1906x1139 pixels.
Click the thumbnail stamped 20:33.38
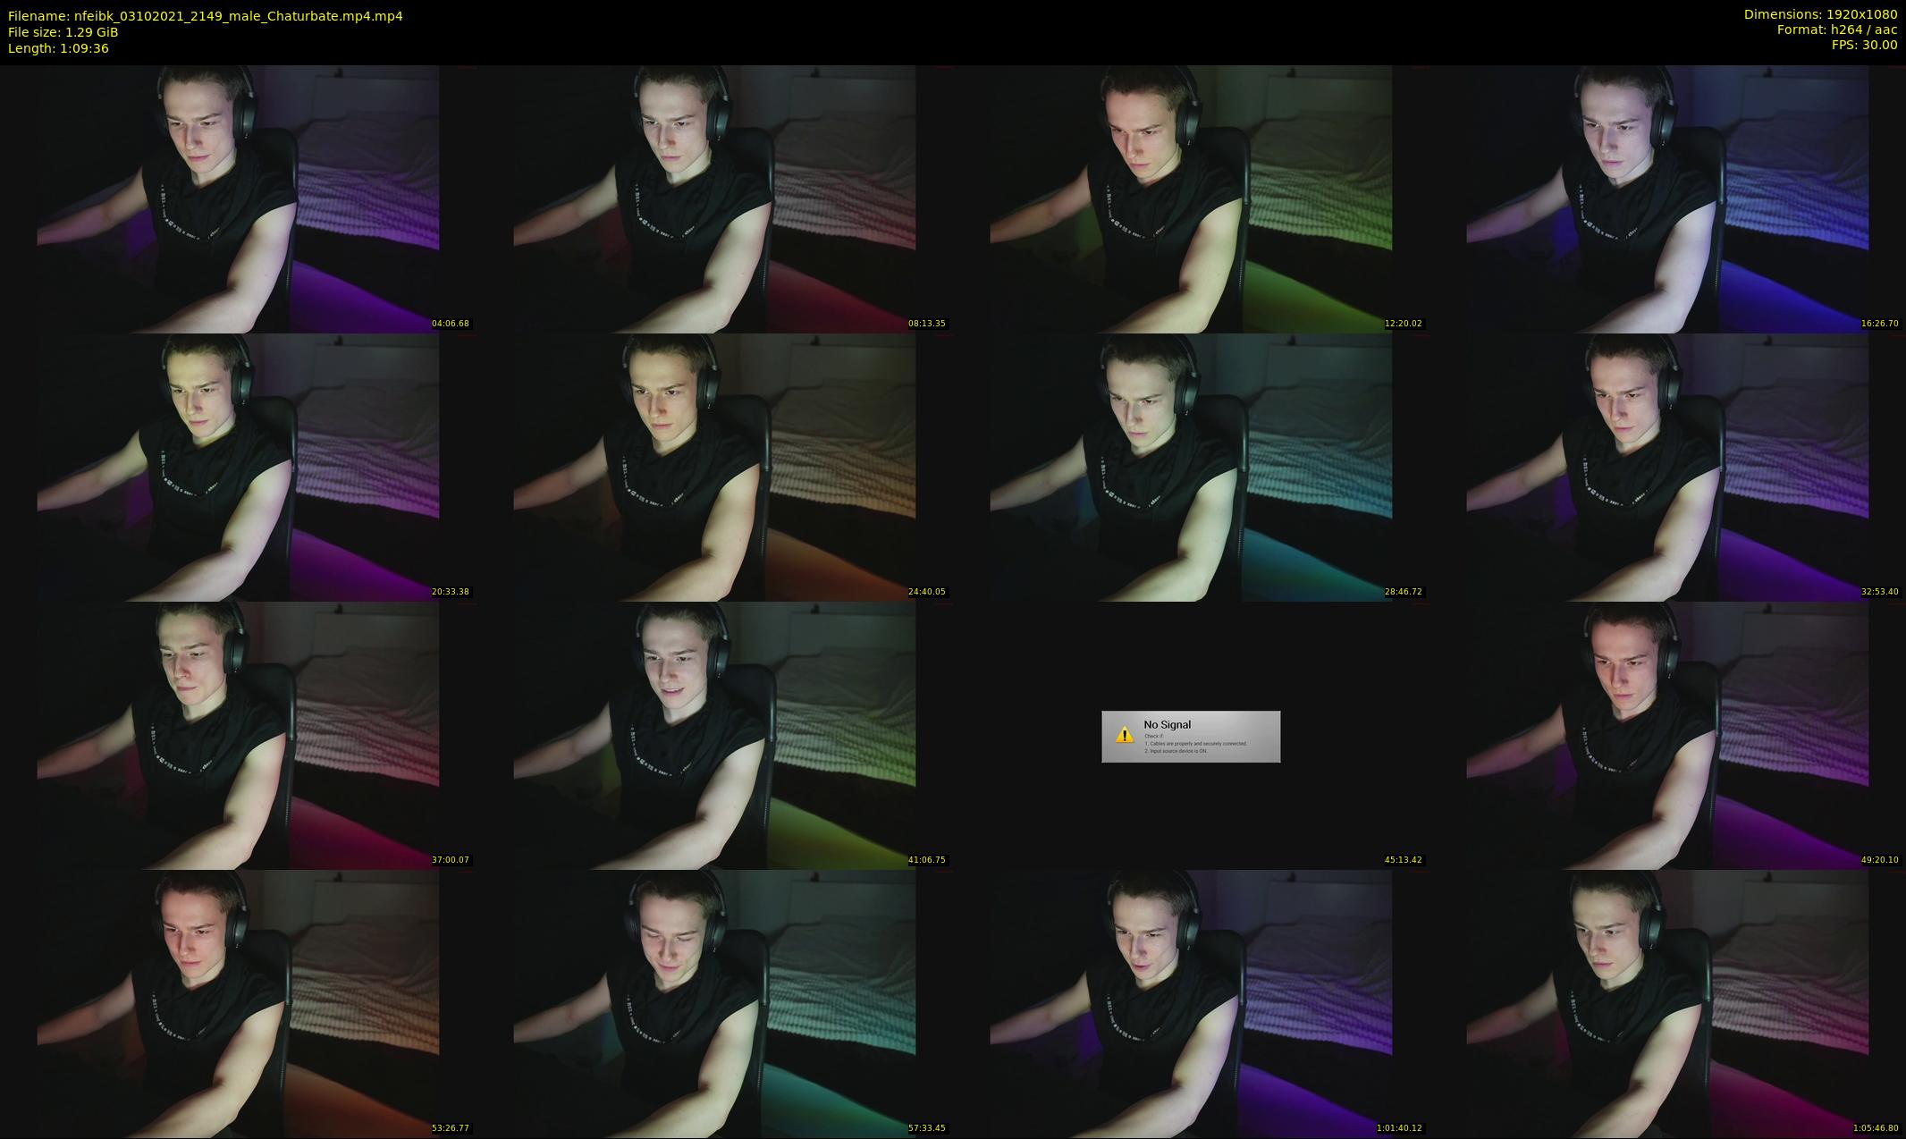pos(238,467)
